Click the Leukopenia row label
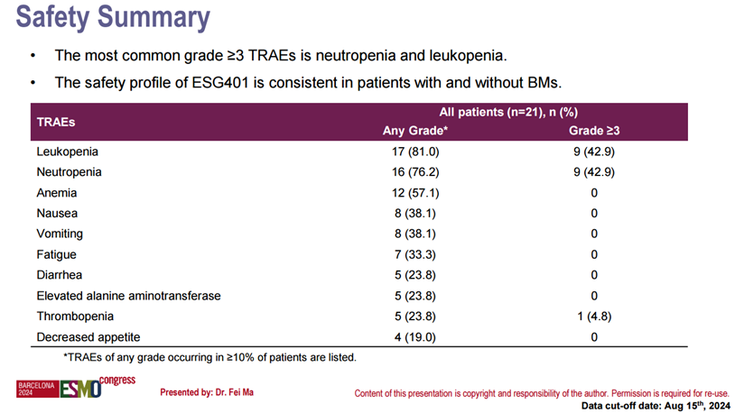This screenshot has width=735, height=413. coord(68,151)
